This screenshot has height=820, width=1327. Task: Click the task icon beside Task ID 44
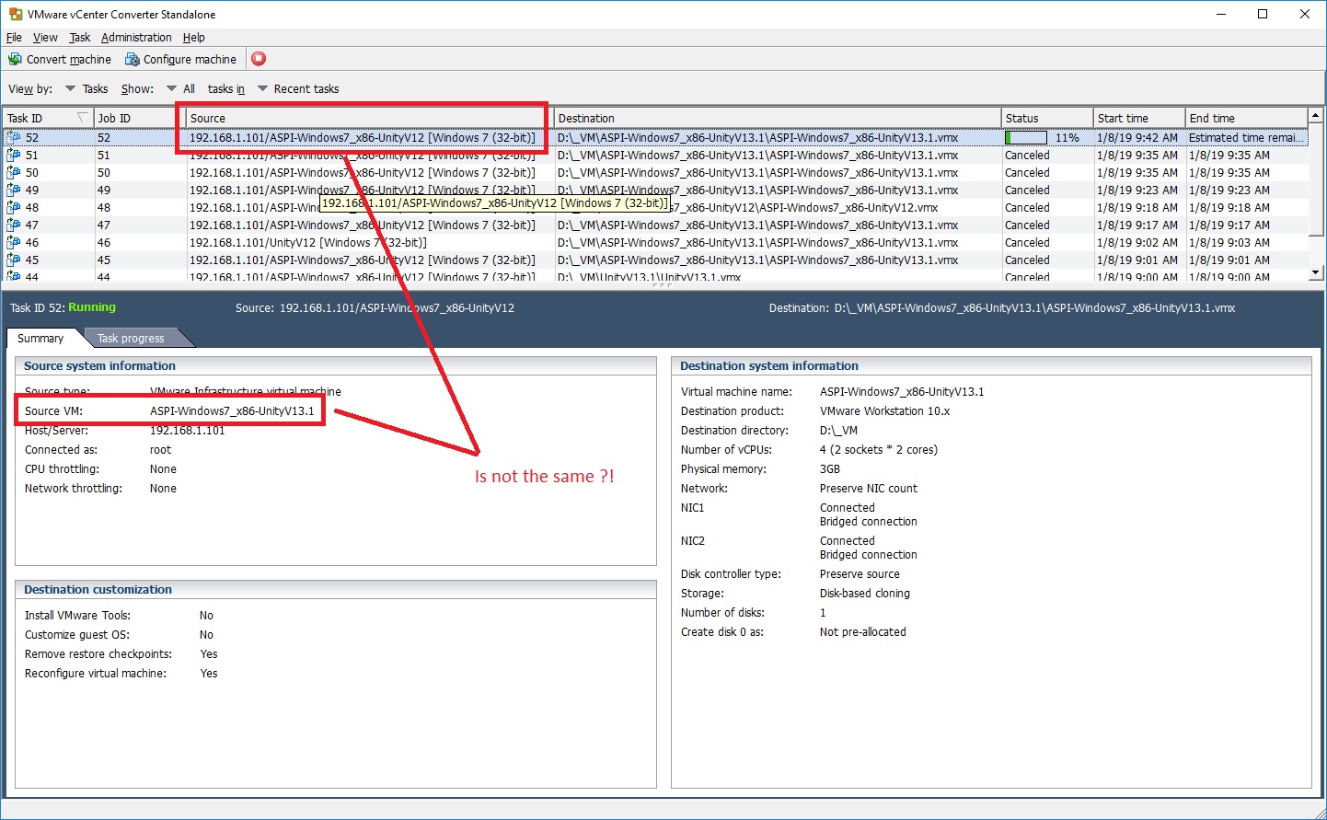click(14, 277)
